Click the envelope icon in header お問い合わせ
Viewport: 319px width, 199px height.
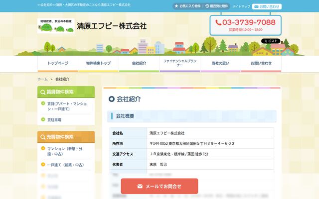[x=256, y=6]
